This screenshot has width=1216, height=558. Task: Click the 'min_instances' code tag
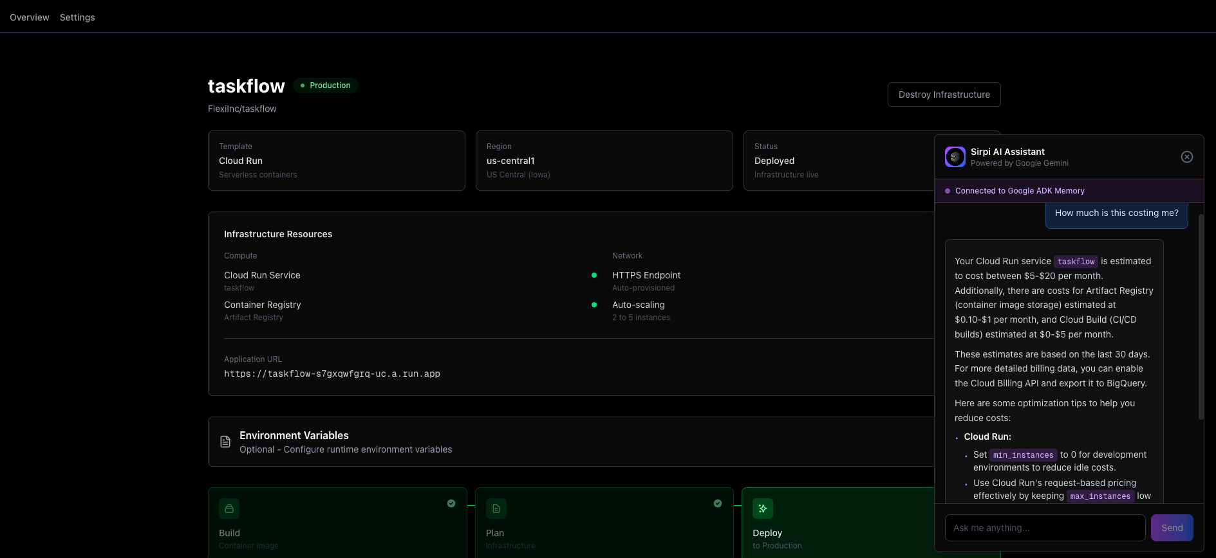1024,455
